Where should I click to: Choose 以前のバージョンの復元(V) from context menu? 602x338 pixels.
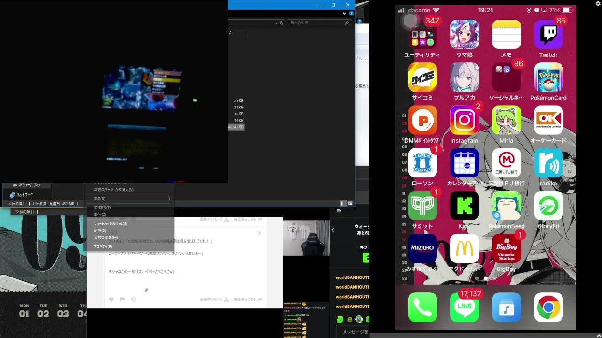113,190
